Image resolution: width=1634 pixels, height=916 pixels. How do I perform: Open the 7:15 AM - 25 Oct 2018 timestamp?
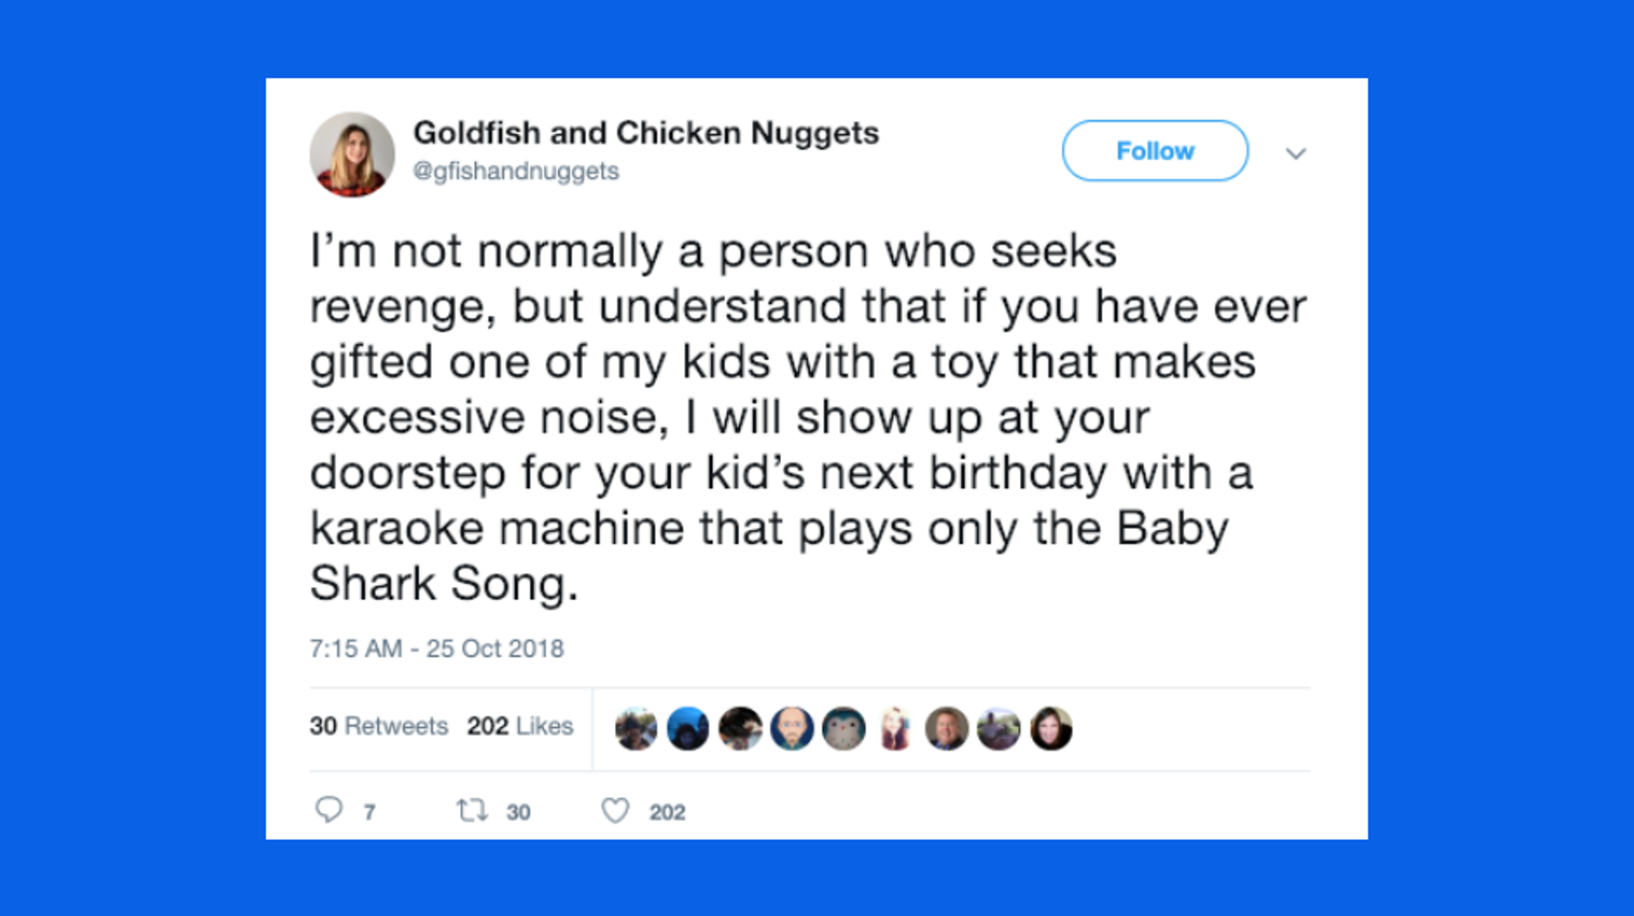437,649
